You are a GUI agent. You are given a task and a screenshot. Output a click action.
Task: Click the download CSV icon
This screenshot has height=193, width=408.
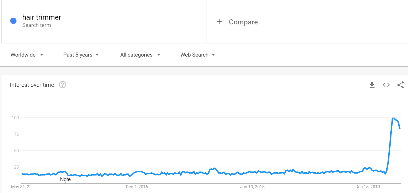372,85
